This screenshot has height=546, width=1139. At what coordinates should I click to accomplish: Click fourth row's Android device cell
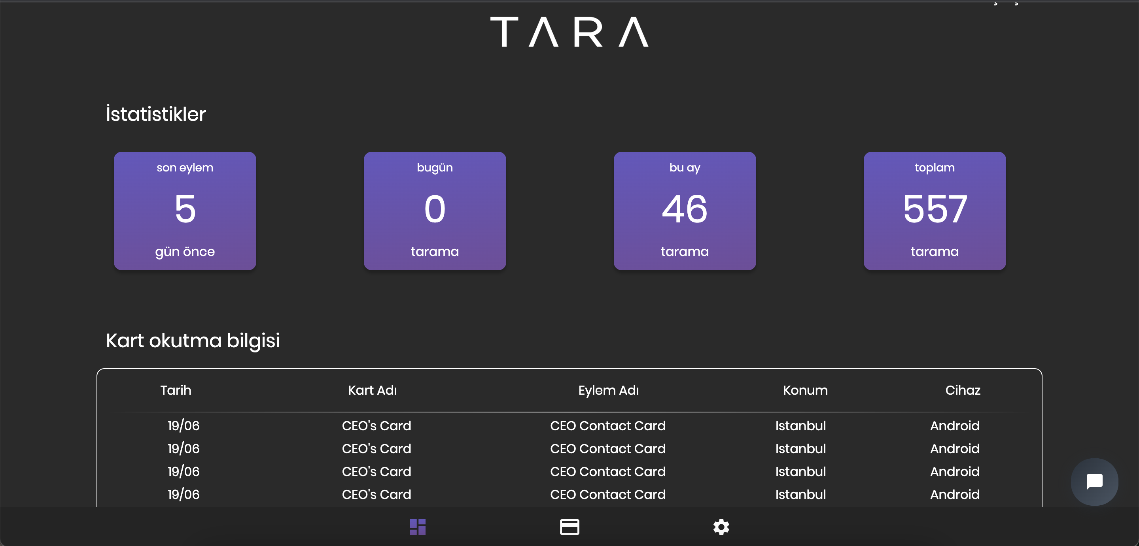pos(955,494)
